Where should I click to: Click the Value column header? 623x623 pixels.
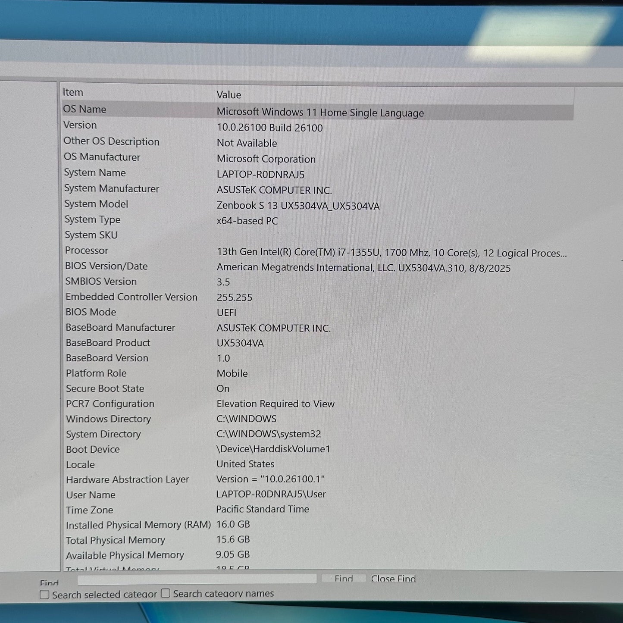229,95
